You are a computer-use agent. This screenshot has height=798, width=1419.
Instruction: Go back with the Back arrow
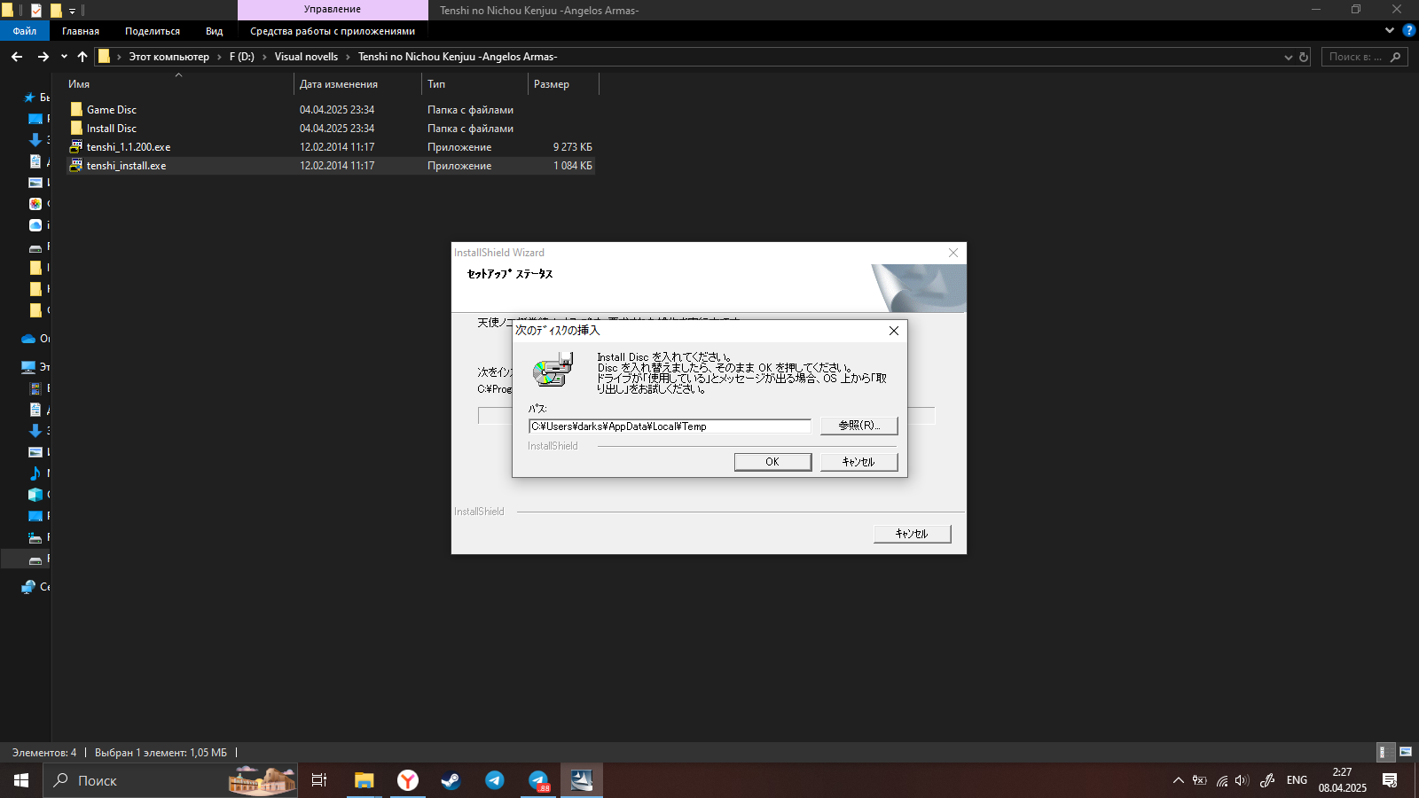(17, 57)
